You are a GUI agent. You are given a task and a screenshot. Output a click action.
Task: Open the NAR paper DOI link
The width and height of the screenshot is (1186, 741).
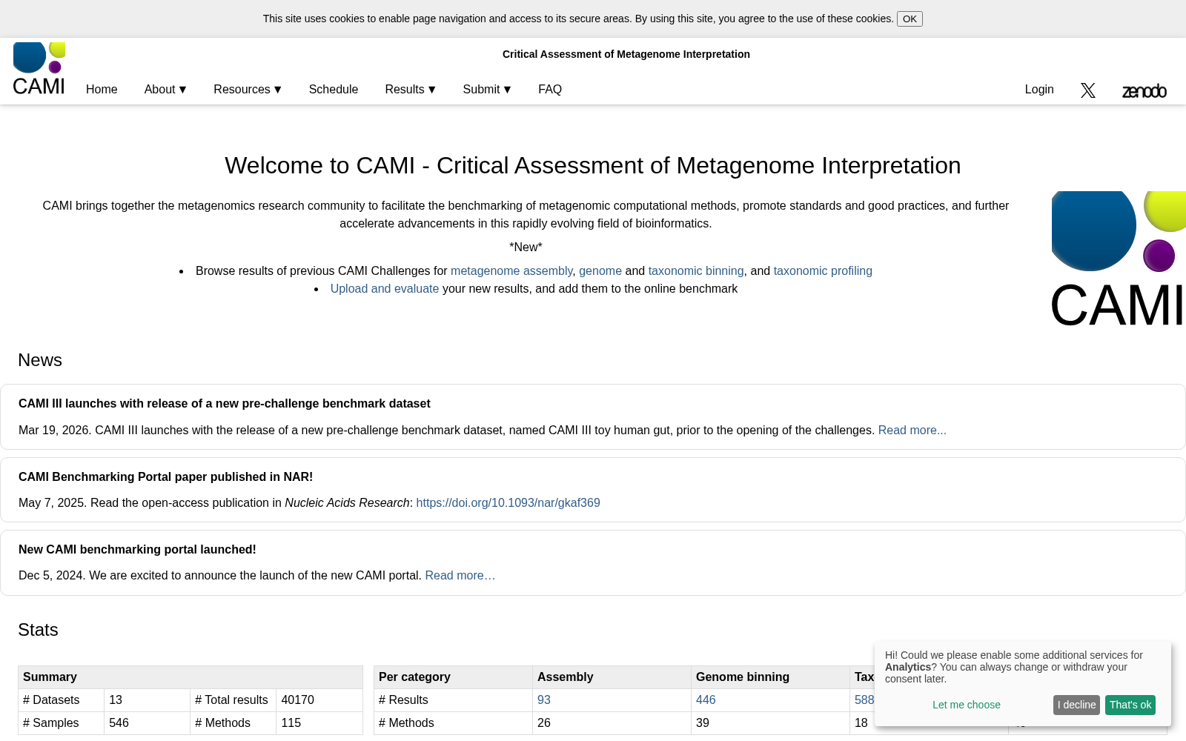coord(508,503)
